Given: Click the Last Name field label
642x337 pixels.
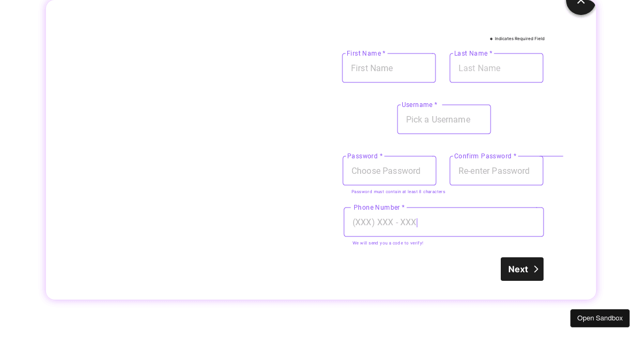Looking at the screenshot, I should [471, 53].
